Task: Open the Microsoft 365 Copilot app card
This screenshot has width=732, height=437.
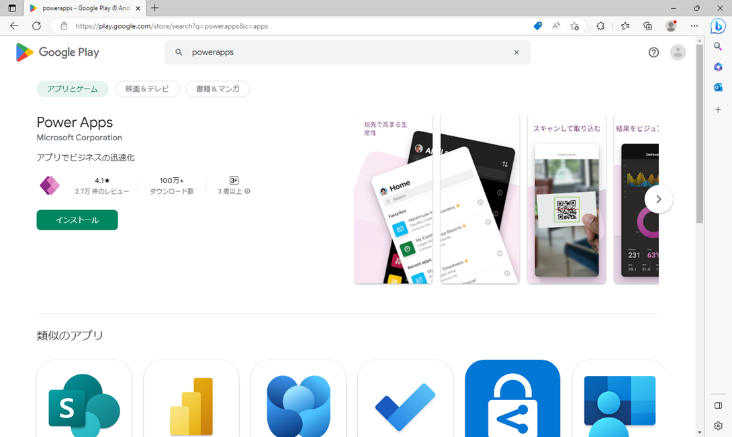Action: pos(299,398)
